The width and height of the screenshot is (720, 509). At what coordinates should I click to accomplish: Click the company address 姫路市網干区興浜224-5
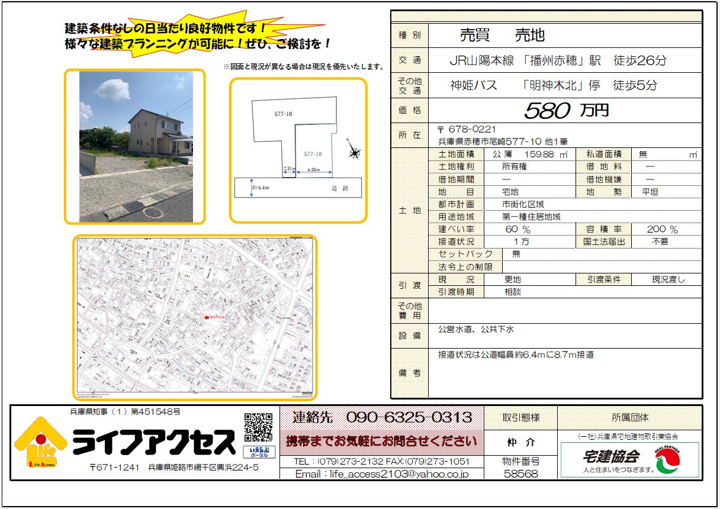203,468
